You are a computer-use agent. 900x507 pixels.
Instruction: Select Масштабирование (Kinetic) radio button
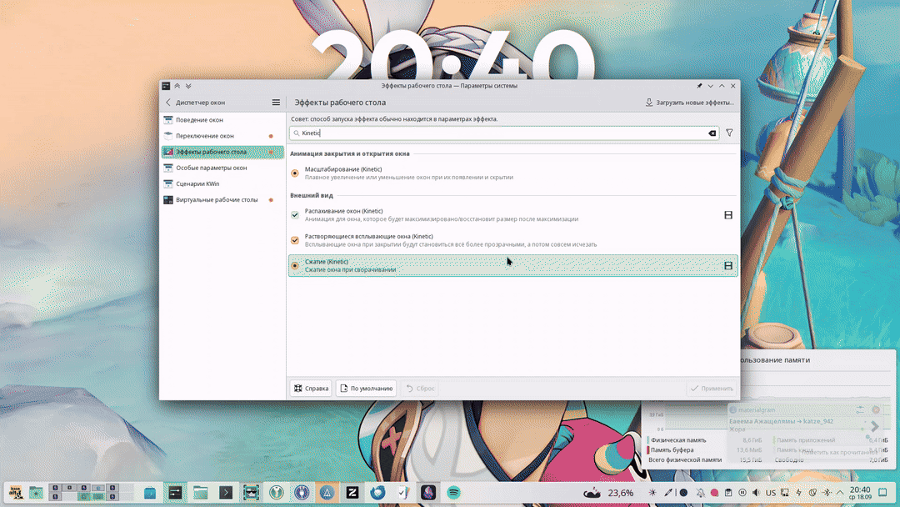click(295, 173)
